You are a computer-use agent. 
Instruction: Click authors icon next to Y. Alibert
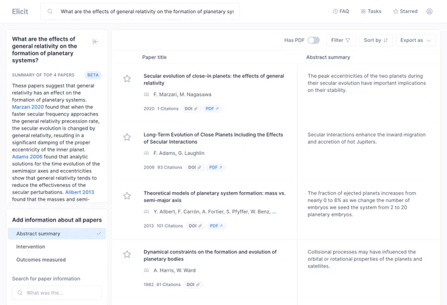click(x=147, y=212)
